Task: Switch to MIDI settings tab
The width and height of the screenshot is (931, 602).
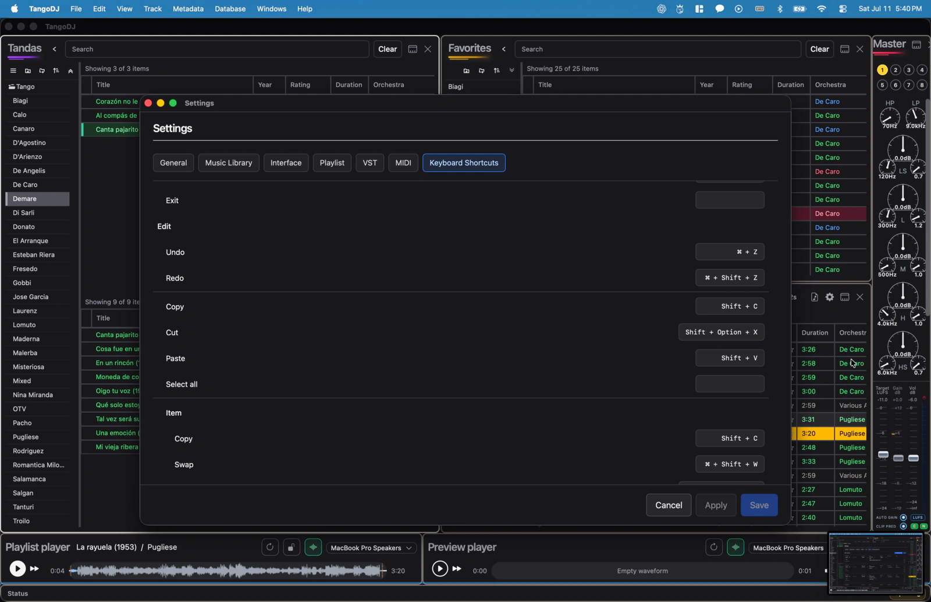Action: pyautogui.click(x=403, y=163)
